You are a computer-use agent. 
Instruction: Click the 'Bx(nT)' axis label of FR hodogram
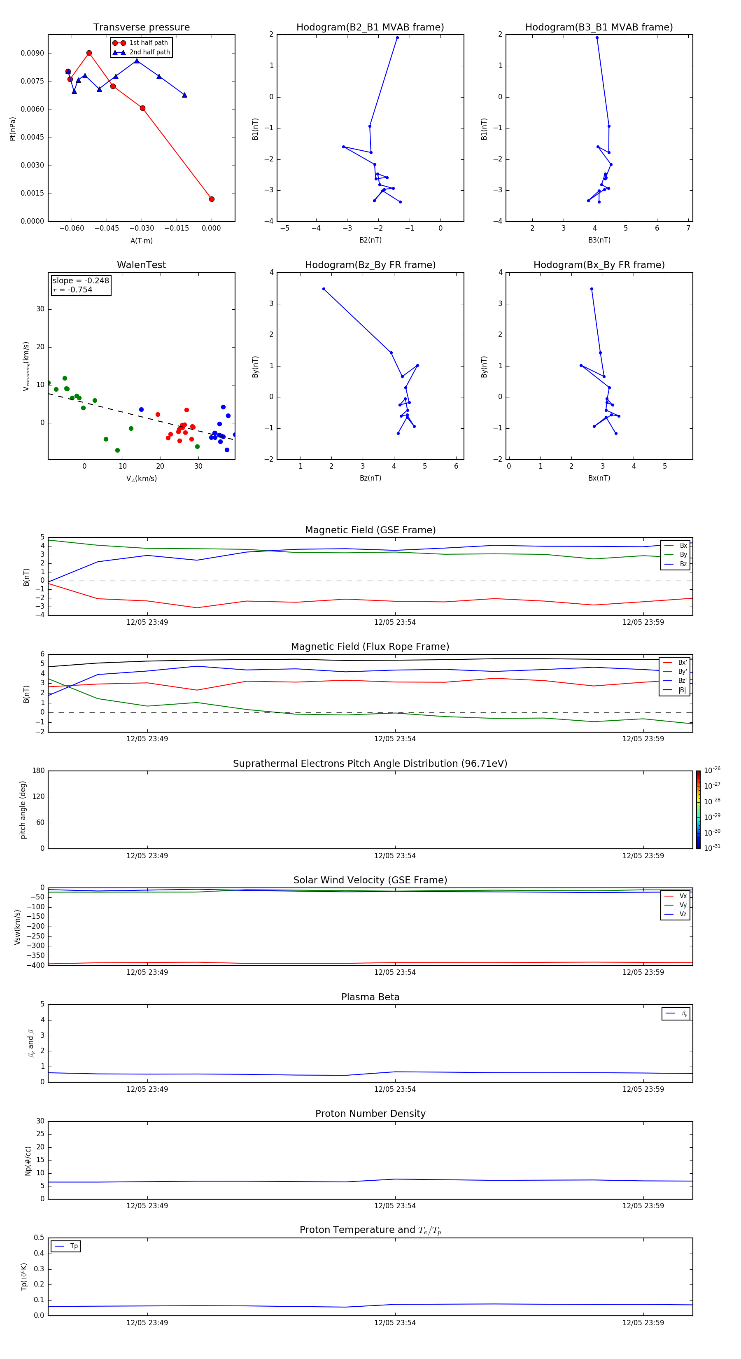click(x=599, y=478)
